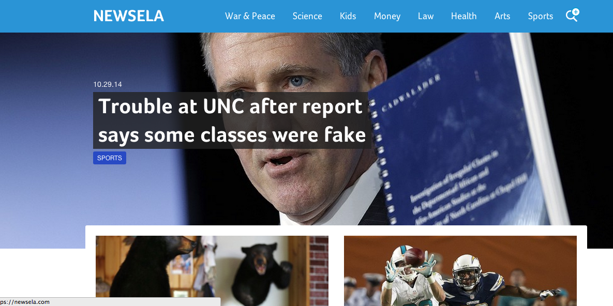The height and width of the screenshot is (306, 613).
Task: Open the Money section
Action: point(387,16)
